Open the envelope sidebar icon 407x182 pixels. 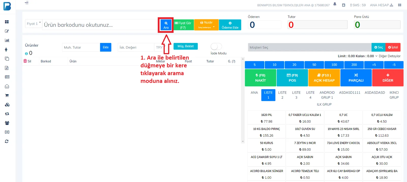pos(7,86)
